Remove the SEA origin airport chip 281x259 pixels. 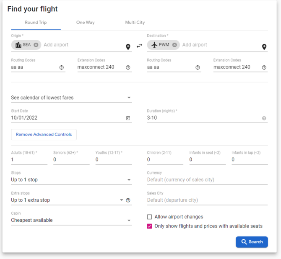(36, 45)
